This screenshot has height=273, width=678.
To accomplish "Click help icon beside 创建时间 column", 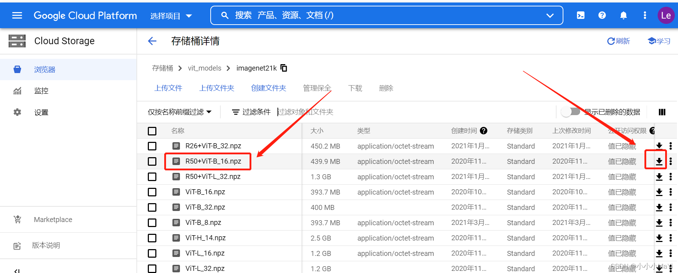I will pos(483,131).
